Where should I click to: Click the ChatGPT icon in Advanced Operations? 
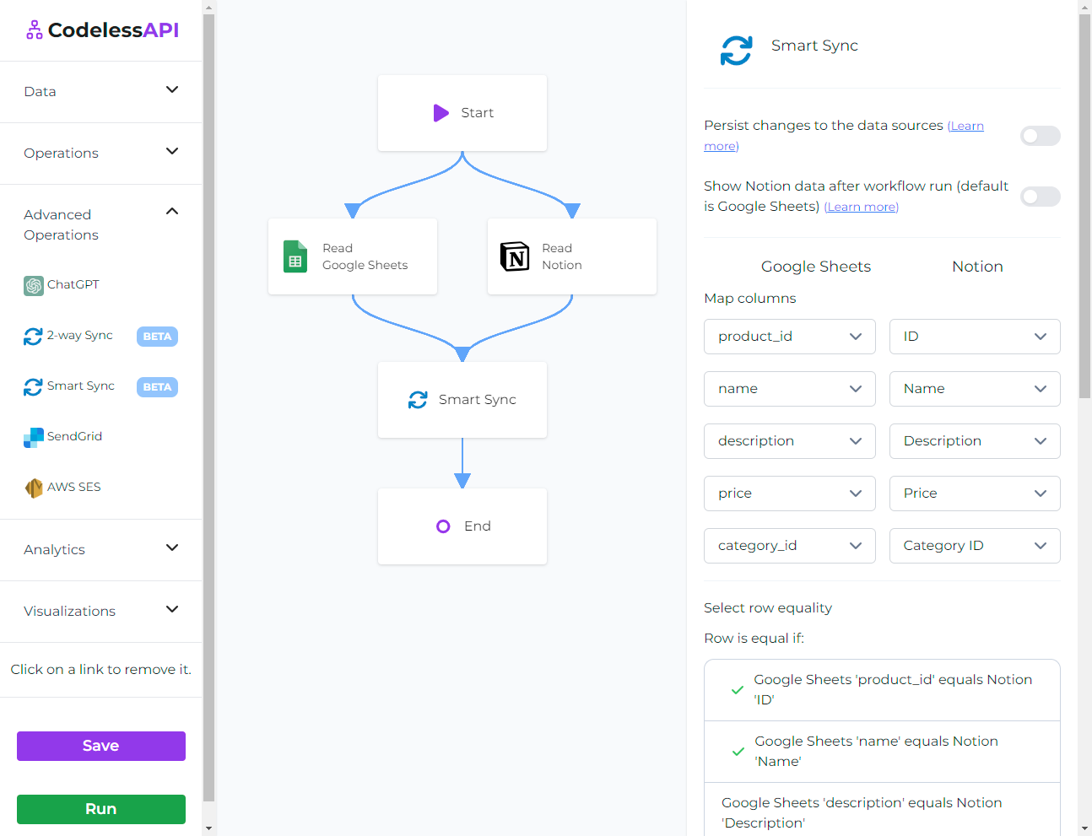click(34, 286)
